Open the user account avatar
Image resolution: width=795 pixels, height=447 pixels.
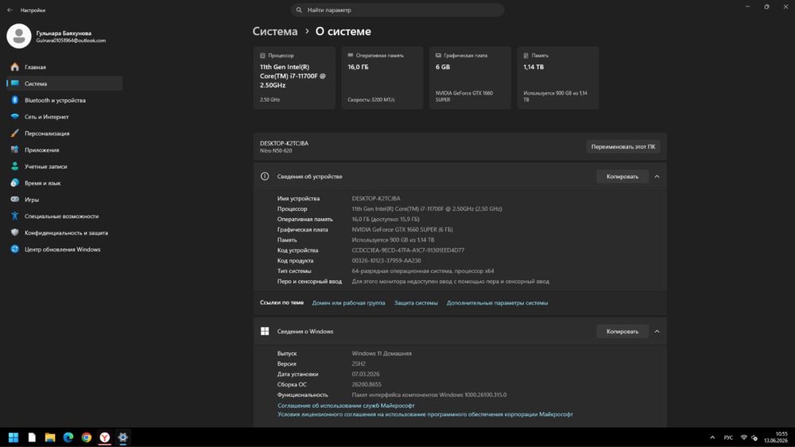(x=19, y=36)
